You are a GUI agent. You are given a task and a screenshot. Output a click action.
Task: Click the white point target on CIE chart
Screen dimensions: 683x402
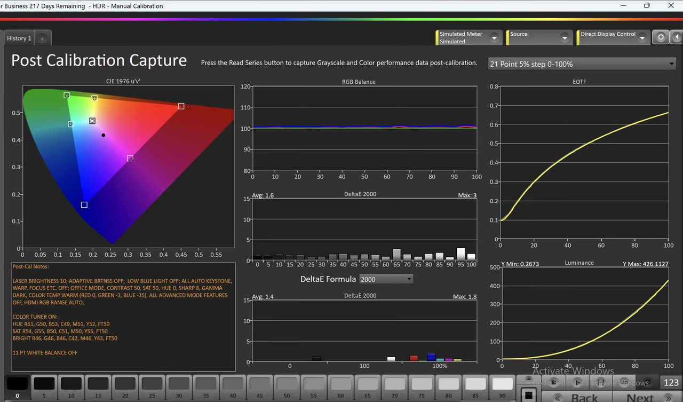tap(92, 121)
